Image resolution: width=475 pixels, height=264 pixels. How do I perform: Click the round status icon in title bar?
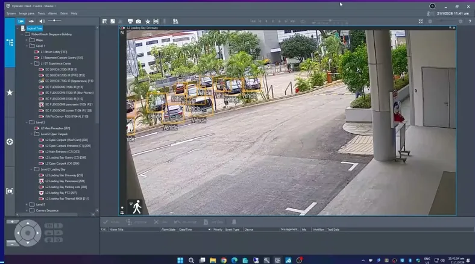[x=432, y=6]
